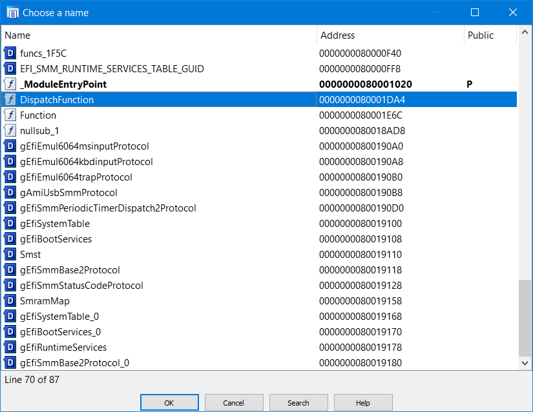Click the data icon beside gEfiEmul6064trapProtocol
The image size is (533, 412).
10,177
